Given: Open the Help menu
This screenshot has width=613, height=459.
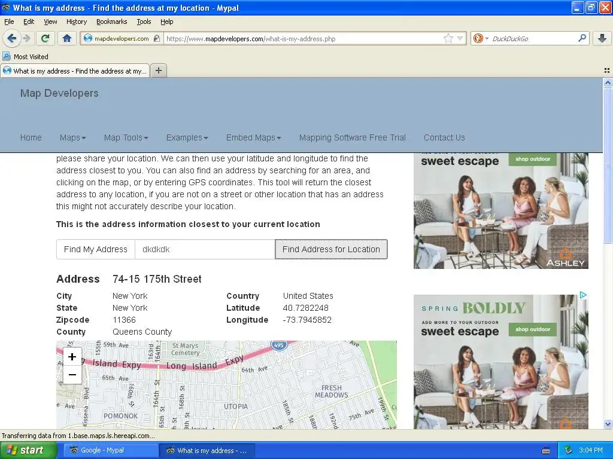Looking at the screenshot, I should tap(167, 22).
